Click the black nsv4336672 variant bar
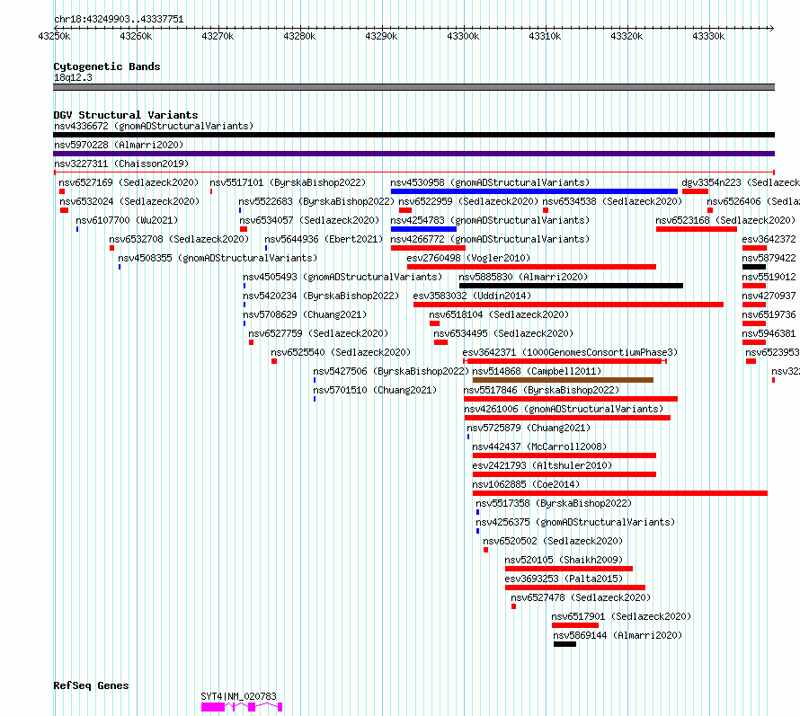Screen dimensions: 800x716 [413, 135]
